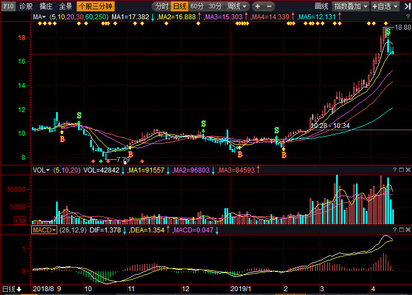Click the 画线 drawing button
The width and height of the screenshot is (412, 295).
pos(321,6)
